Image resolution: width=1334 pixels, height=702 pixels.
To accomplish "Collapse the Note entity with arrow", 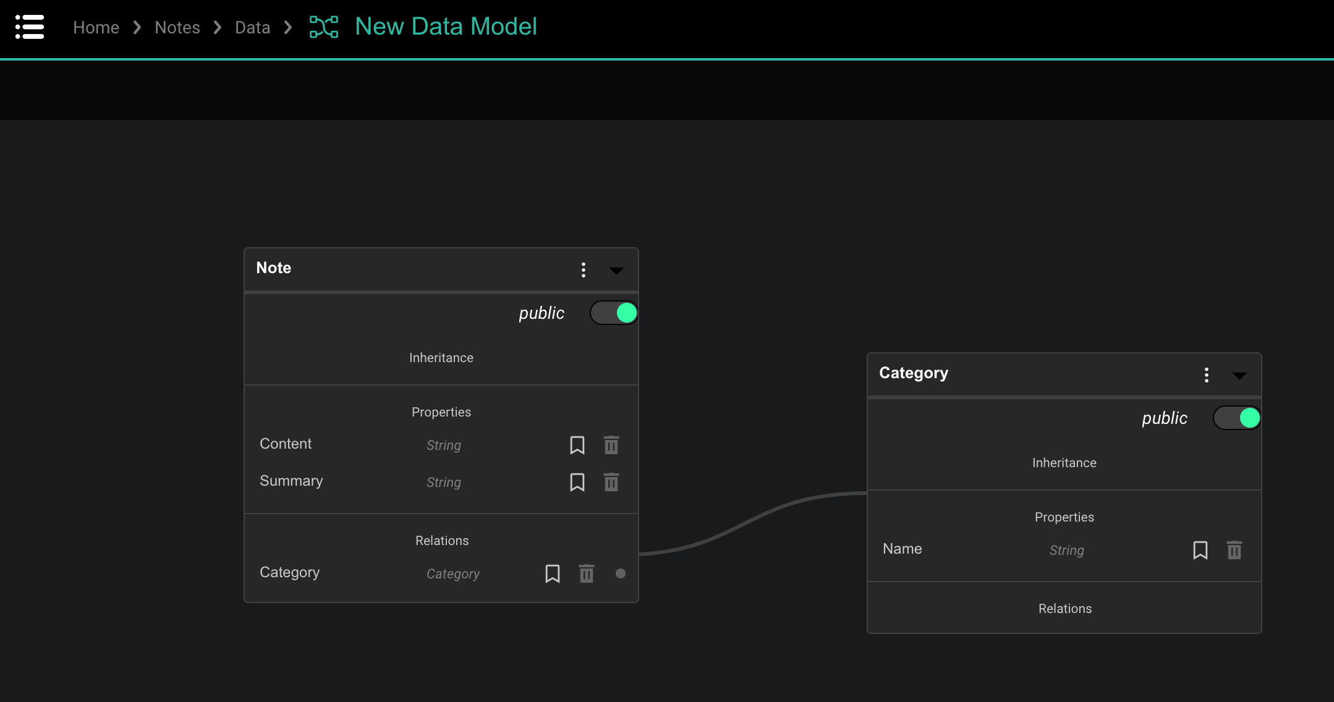I will click(x=616, y=271).
